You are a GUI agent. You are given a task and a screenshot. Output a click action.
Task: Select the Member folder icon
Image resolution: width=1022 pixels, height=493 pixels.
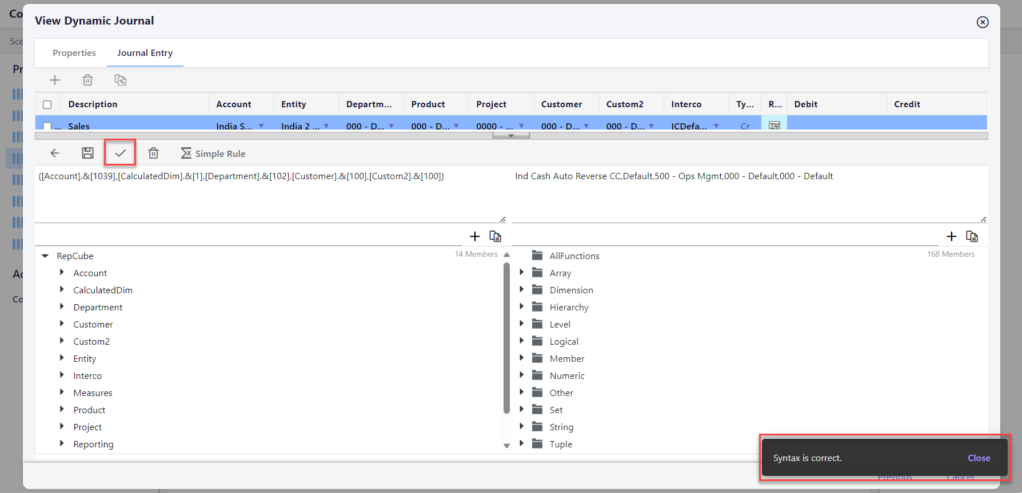click(x=537, y=358)
